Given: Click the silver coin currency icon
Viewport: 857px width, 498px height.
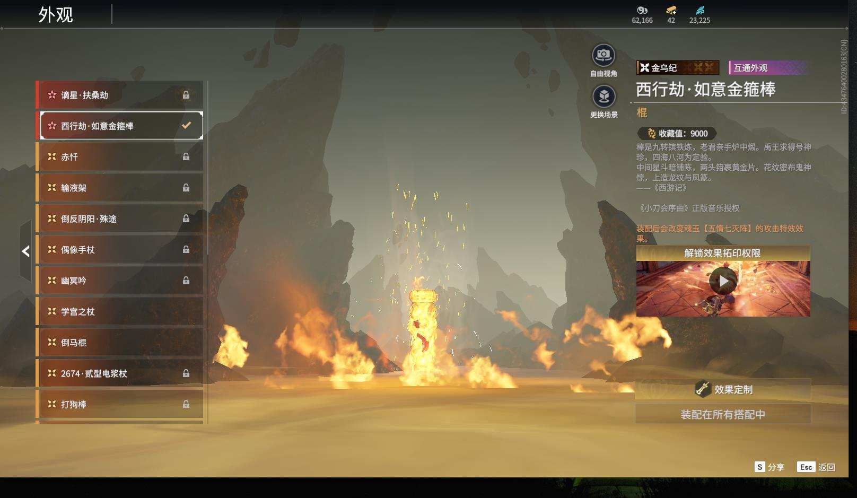Looking at the screenshot, I should [x=642, y=10].
